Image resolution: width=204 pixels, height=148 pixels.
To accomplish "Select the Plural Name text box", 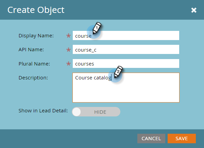I will coord(136,63).
